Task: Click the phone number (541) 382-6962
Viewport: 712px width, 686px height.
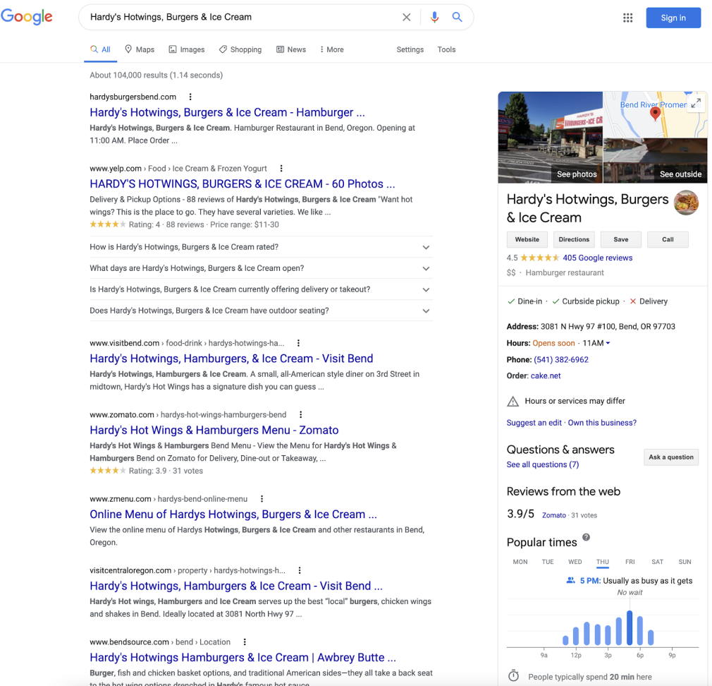Action: [x=561, y=360]
